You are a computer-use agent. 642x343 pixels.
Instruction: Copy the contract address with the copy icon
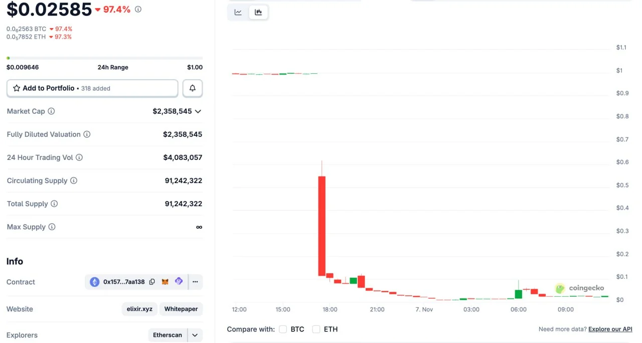click(x=152, y=282)
